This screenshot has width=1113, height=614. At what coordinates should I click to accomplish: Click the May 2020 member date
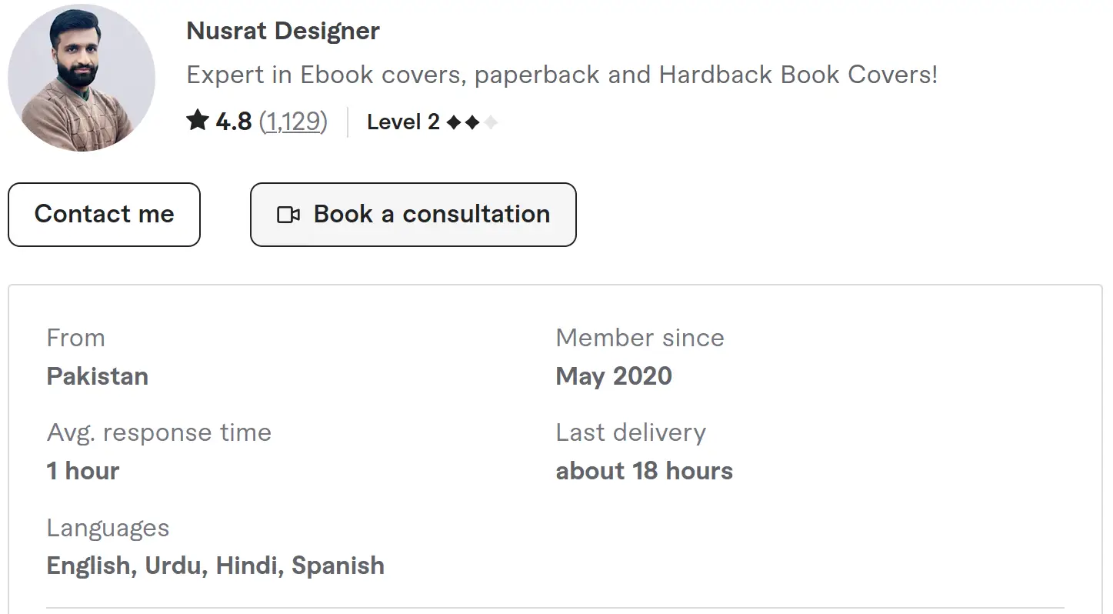[x=614, y=376]
